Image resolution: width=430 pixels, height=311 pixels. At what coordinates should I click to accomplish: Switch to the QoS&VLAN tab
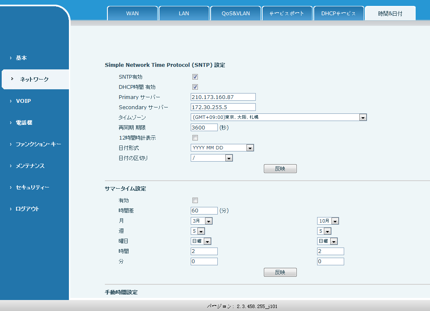coord(236,14)
